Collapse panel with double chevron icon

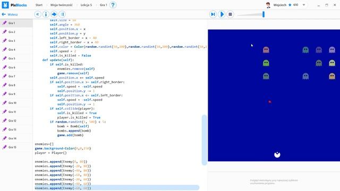click(x=38, y=14)
